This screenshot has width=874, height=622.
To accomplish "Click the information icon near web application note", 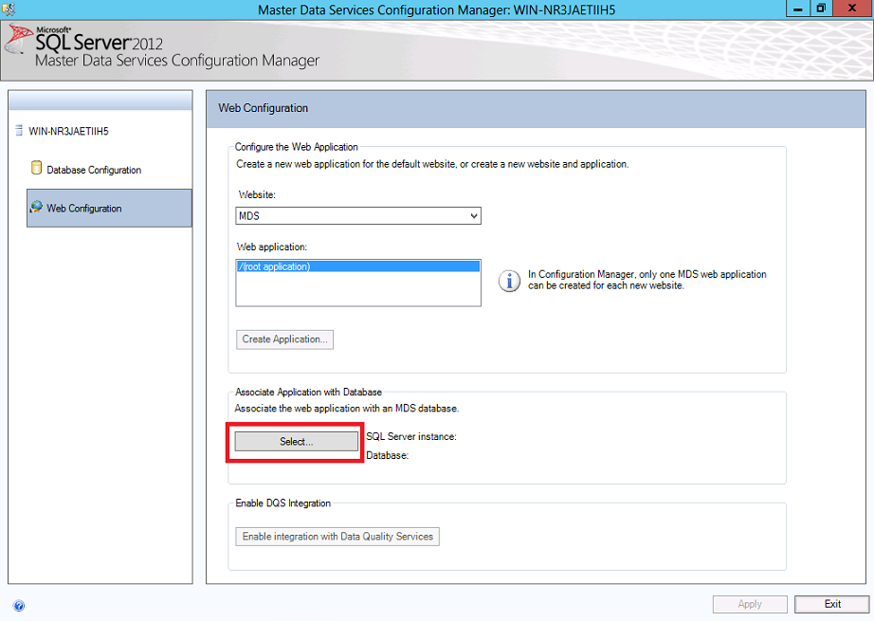I will (509, 281).
